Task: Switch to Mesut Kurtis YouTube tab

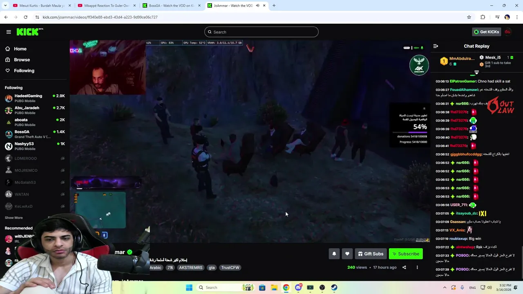Action: [x=41, y=6]
